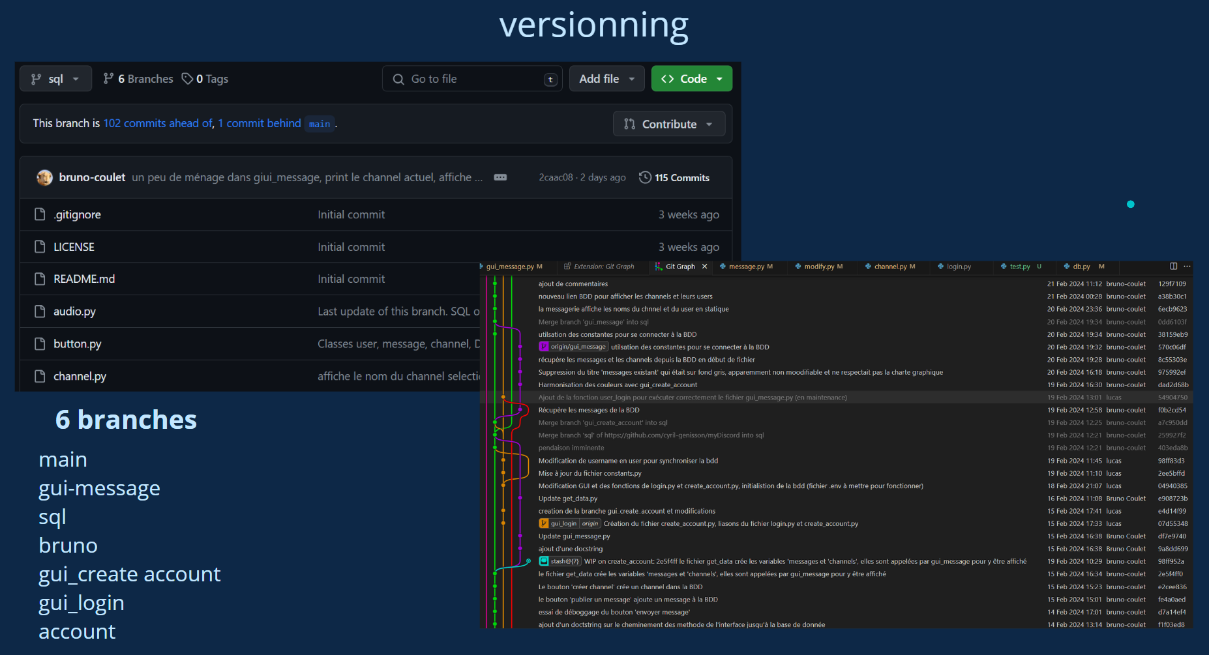Click the file icon next to channel.py
The height and width of the screenshot is (655, 1209).
pos(40,376)
